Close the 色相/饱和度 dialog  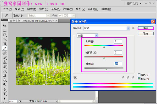pos(153,21)
